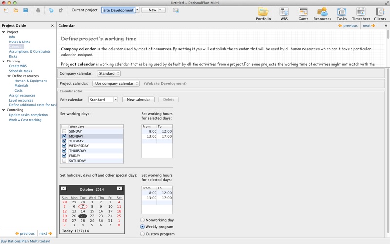Open the Gantt chart view
This screenshot has width=390, height=244.
coord(303,14)
